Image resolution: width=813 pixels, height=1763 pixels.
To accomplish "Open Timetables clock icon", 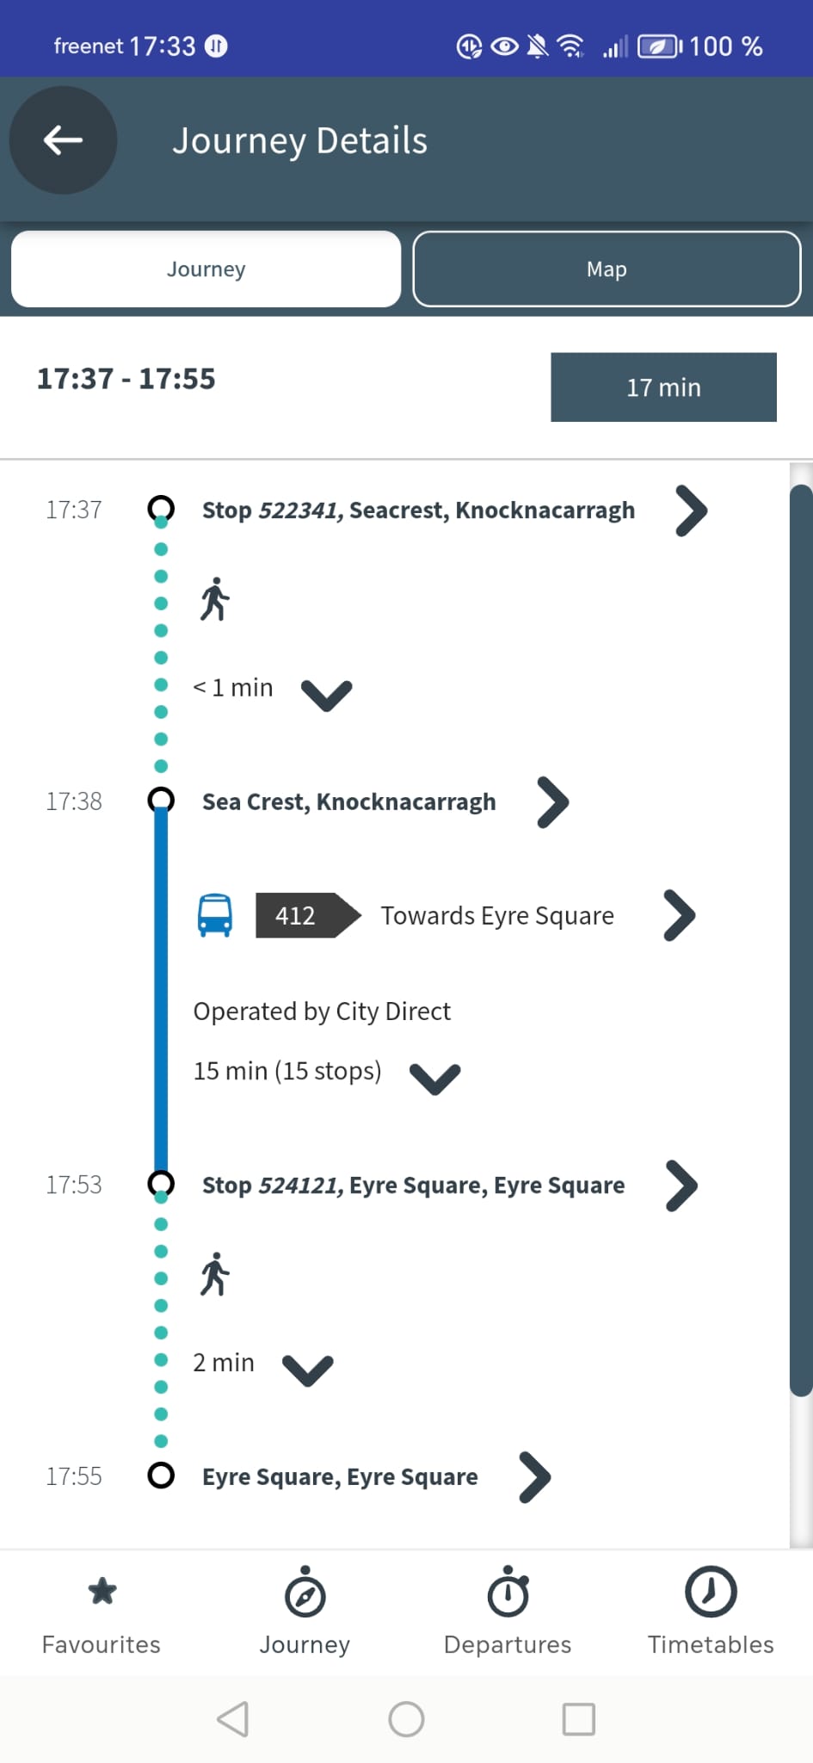I will [x=711, y=1591].
